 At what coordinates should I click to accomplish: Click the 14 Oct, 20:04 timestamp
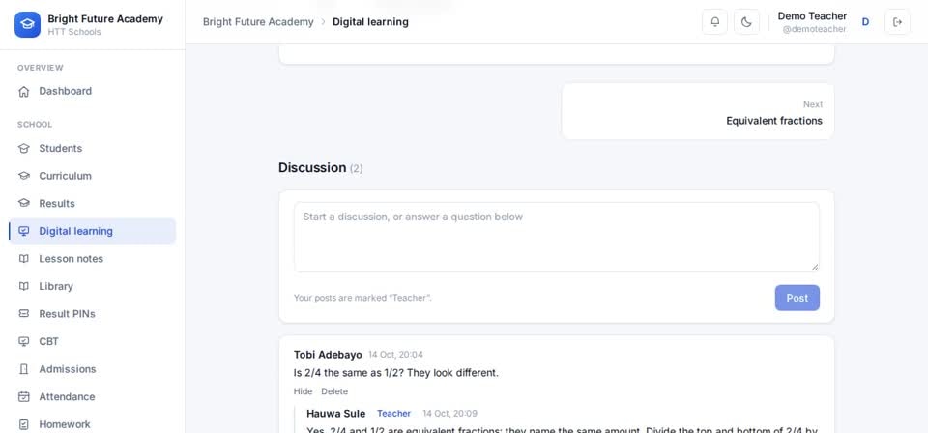click(x=396, y=355)
